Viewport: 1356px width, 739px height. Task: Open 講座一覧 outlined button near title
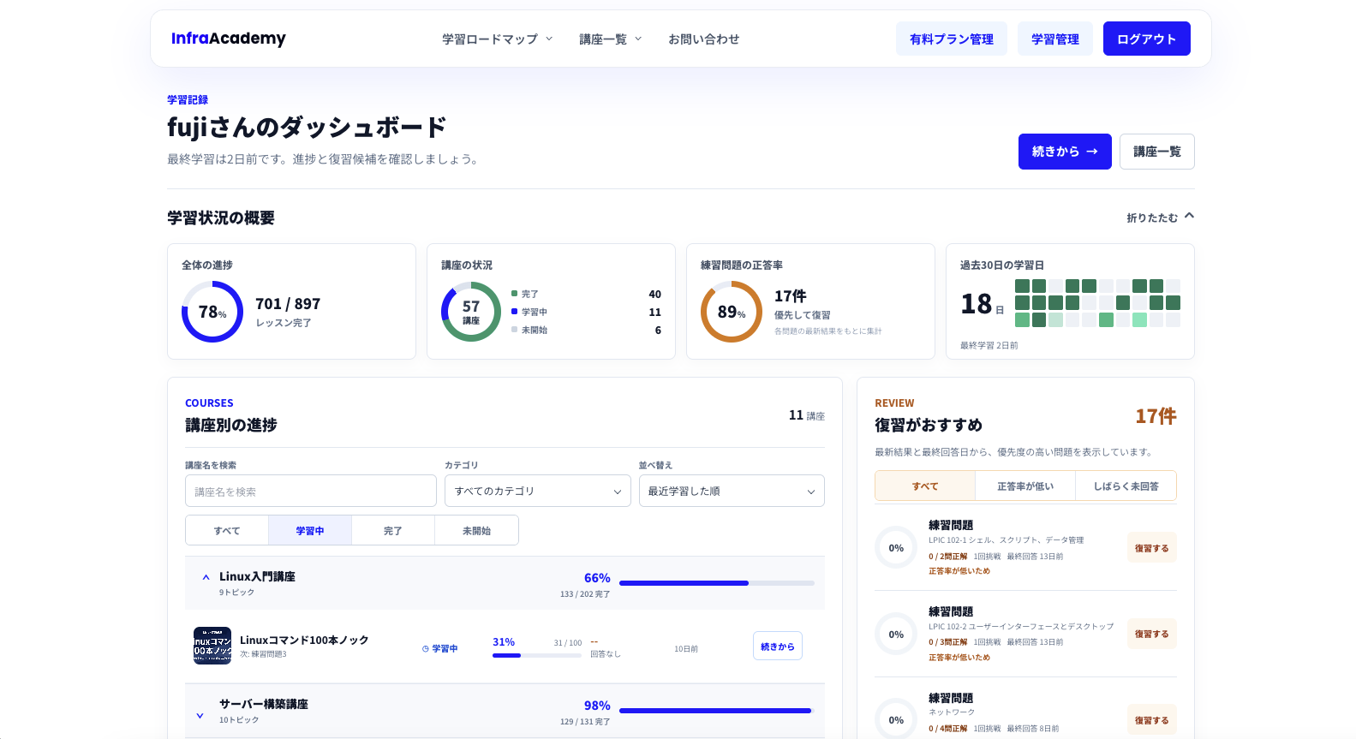(x=1157, y=152)
